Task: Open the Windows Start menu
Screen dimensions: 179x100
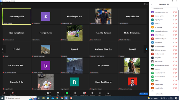Action: 2,98
